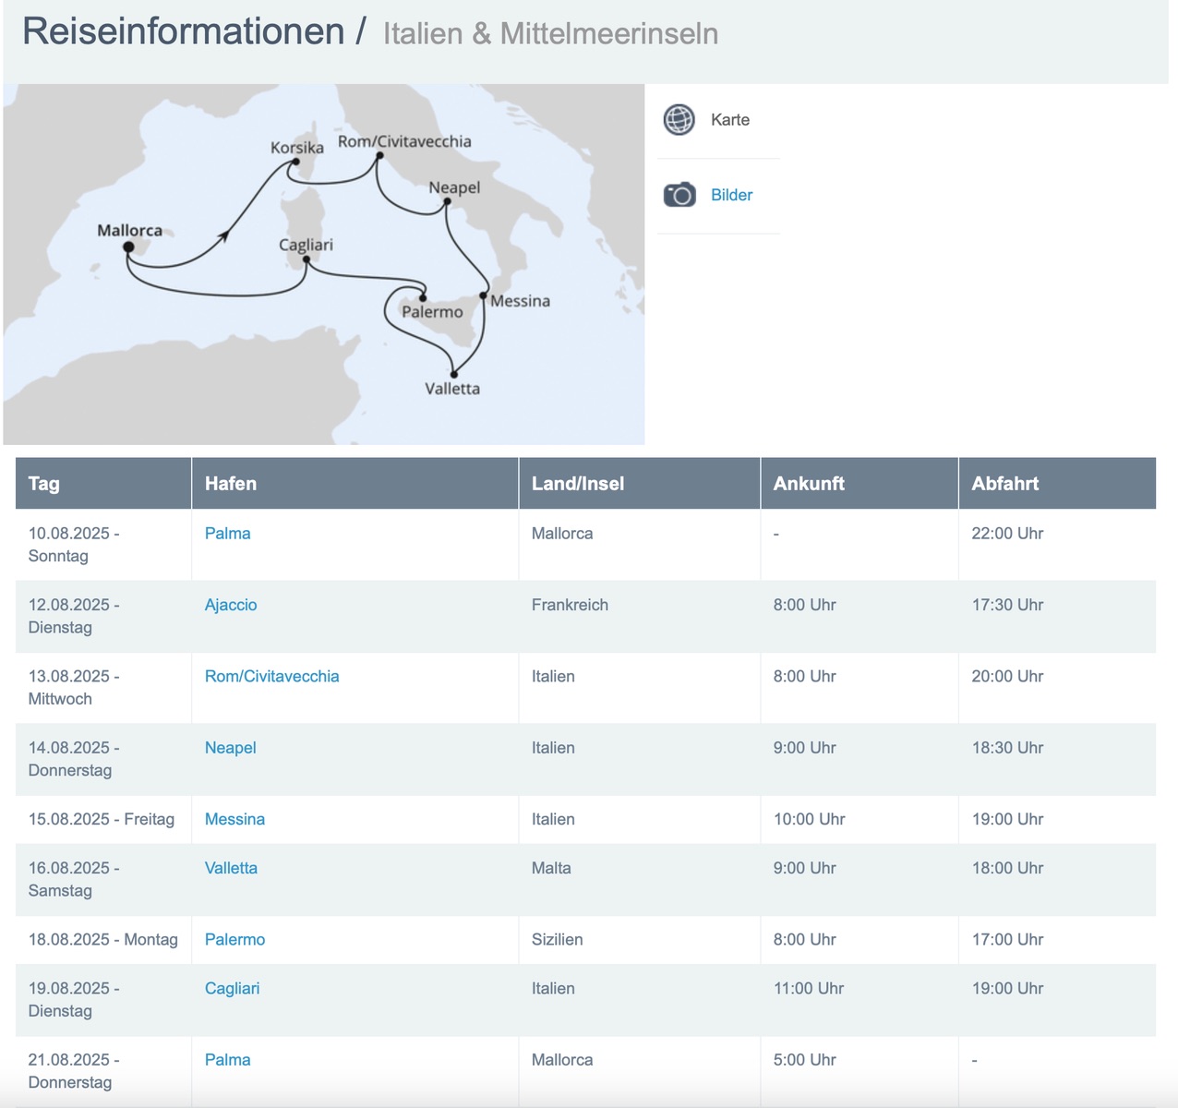
Task: Open the Ajaccio port link
Action: pyautogui.click(x=231, y=605)
